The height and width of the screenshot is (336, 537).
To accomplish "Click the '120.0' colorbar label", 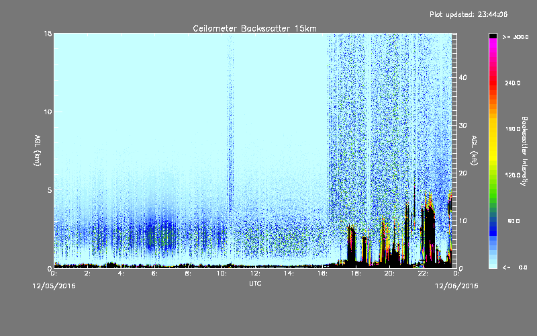I will point(513,175).
